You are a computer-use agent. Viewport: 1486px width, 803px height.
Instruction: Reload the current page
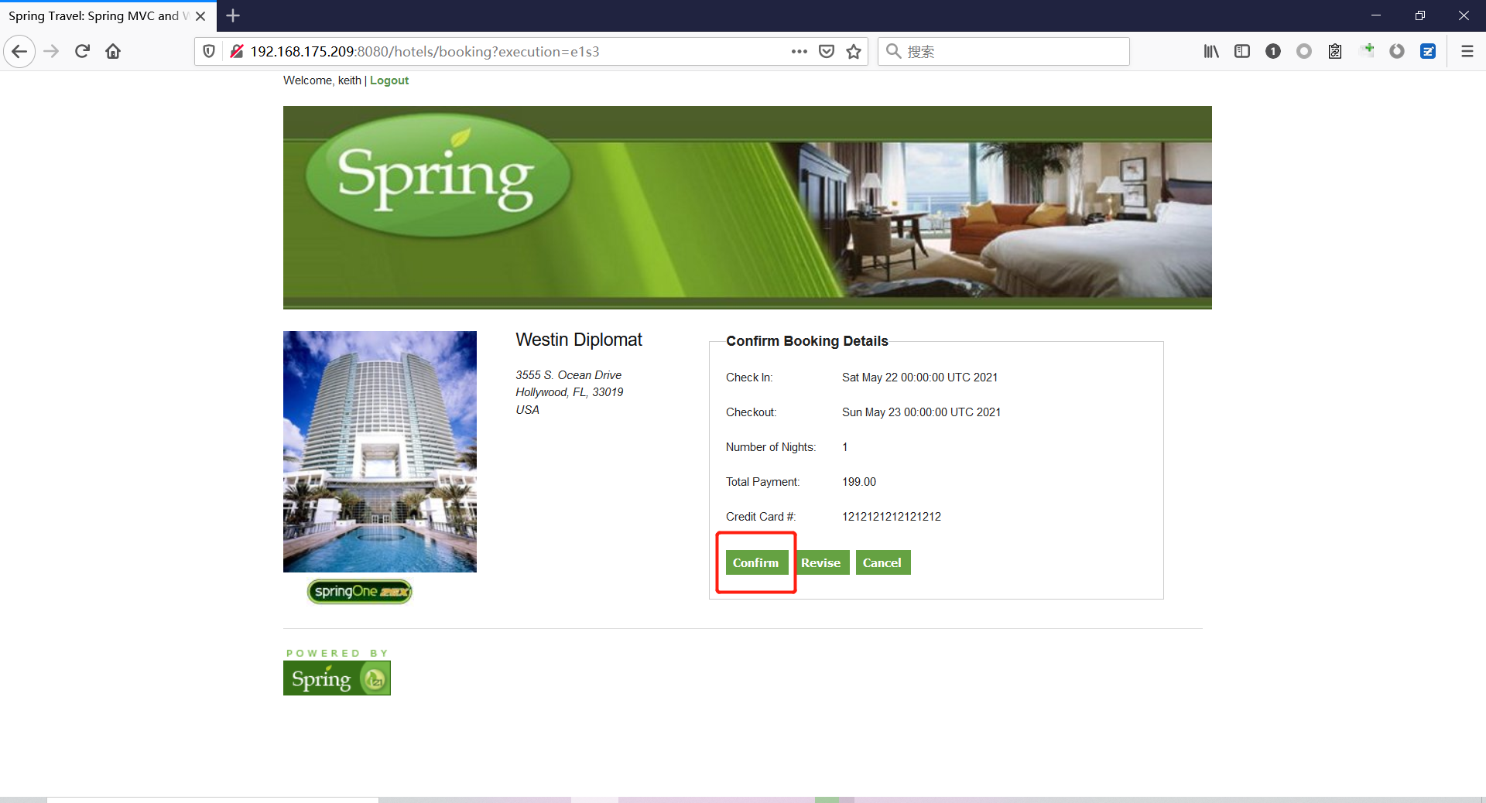(82, 52)
